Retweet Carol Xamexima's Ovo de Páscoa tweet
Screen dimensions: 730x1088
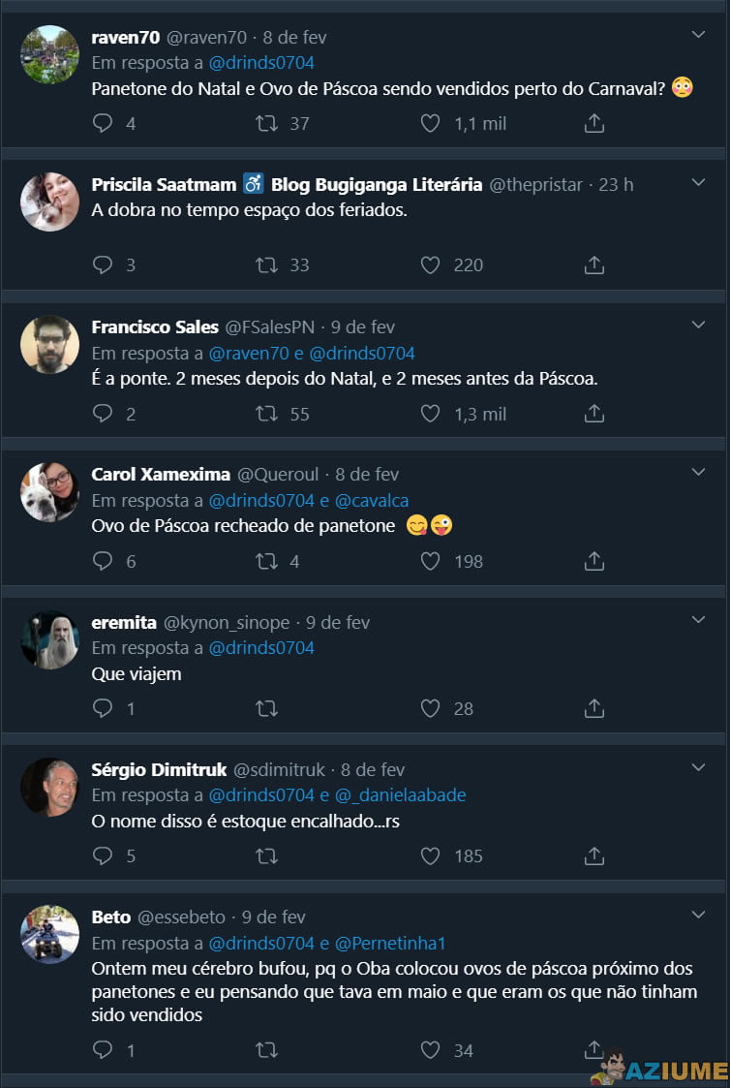[x=266, y=561]
